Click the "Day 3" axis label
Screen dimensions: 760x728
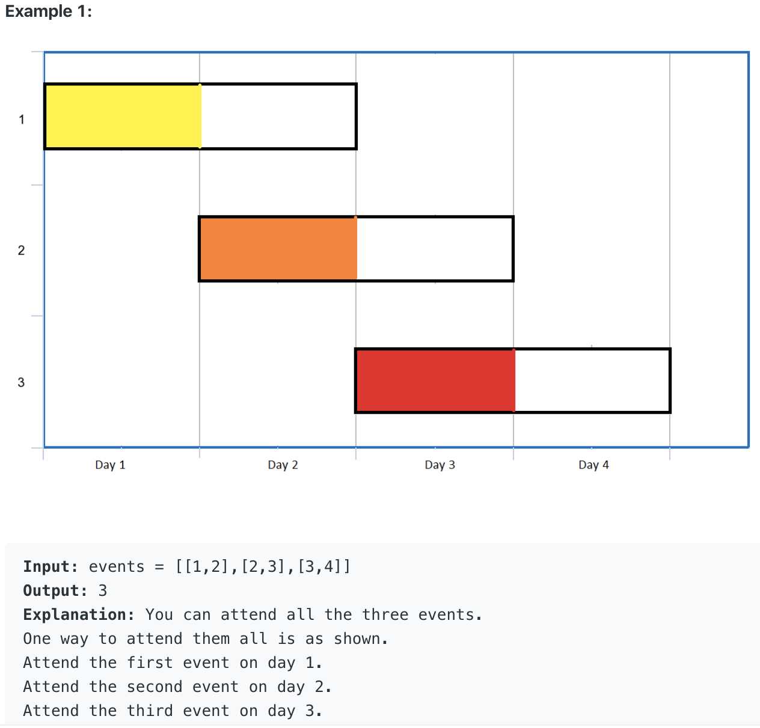[x=440, y=465]
